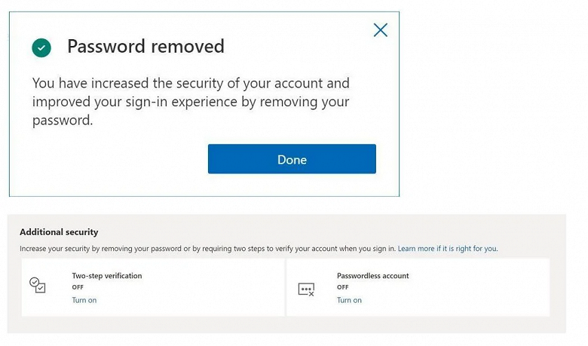588x346 pixels.
Task: Select the Passwordless account title
Action: 372,276
